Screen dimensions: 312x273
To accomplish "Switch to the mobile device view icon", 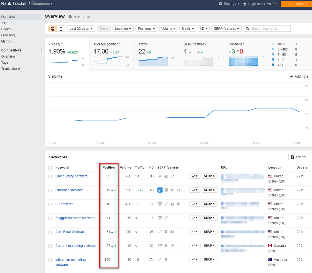I will [x=61, y=29].
